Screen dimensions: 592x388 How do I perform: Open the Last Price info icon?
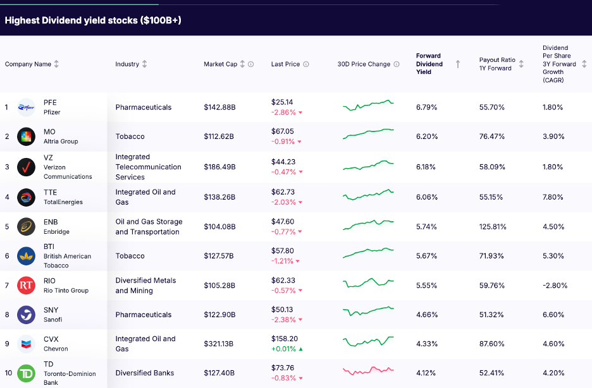(306, 64)
